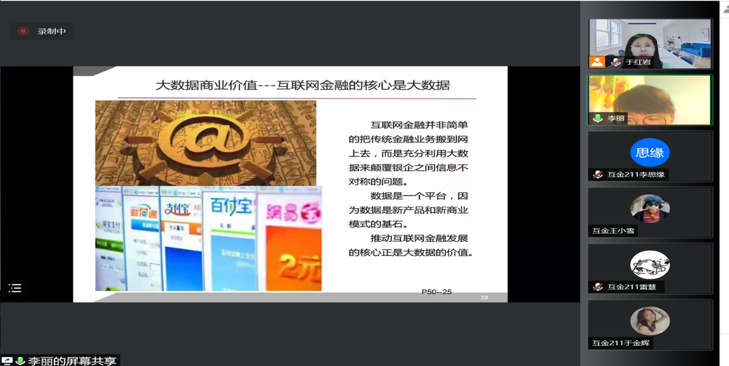Click the orange host icon on 于红岩's video
Image resolution: width=729 pixels, height=366 pixels.
pos(597,62)
